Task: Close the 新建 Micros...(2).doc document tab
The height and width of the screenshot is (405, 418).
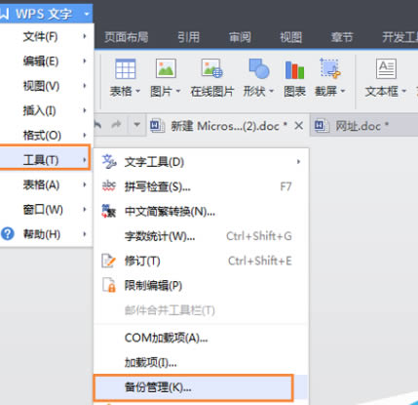Action: pos(299,126)
